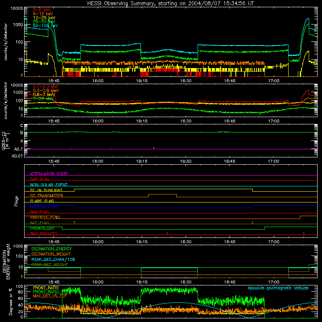The image size is (322, 322).
Task: Click the 7-20 MeV legend entry
Action: [x=43, y=99]
